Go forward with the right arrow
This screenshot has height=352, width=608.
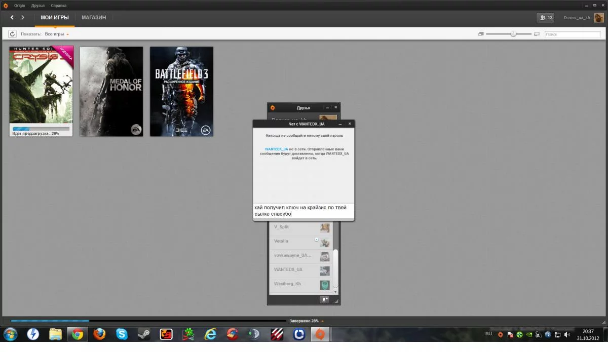point(23,18)
